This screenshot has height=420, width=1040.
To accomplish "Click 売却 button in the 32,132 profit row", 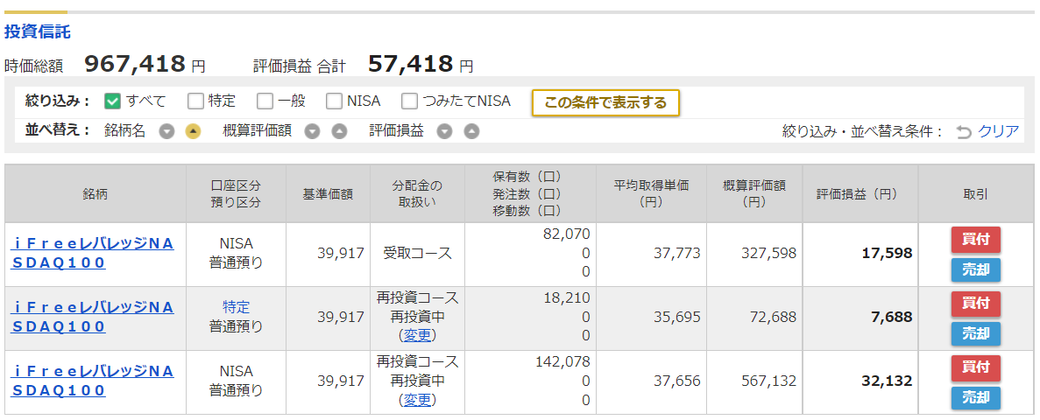I will [x=976, y=397].
